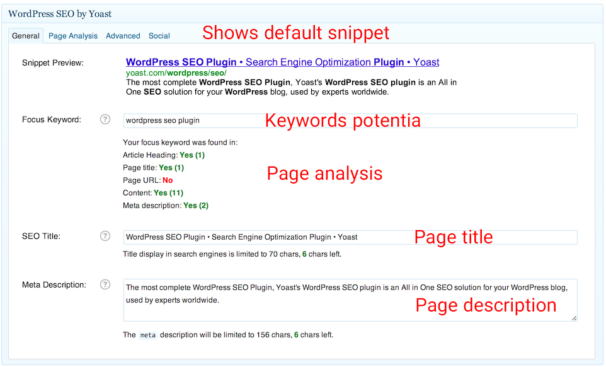Click the snippet preview description text
The height and width of the screenshot is (367, 606).
(x=292, y=87)
